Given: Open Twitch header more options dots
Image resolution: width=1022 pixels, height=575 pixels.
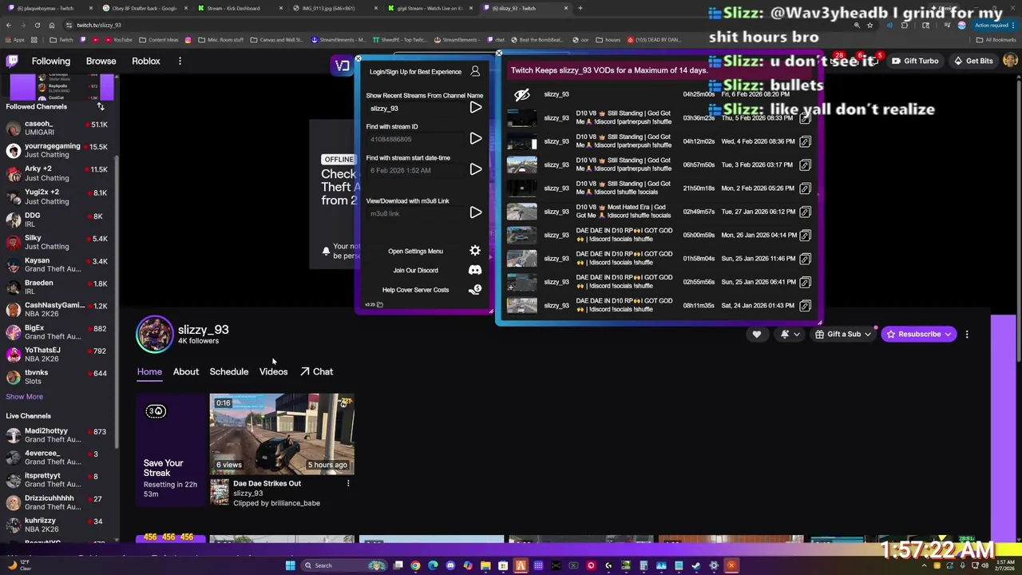Looking at the screenshot, I should (x=180, y=61).
